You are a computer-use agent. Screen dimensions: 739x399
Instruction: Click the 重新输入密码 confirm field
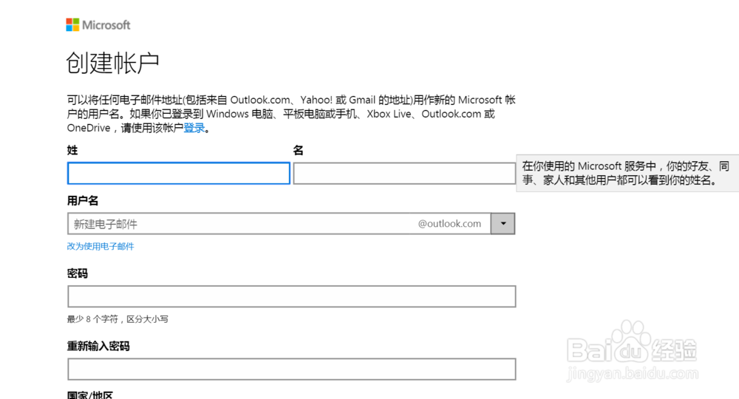[x=292, y=369]
